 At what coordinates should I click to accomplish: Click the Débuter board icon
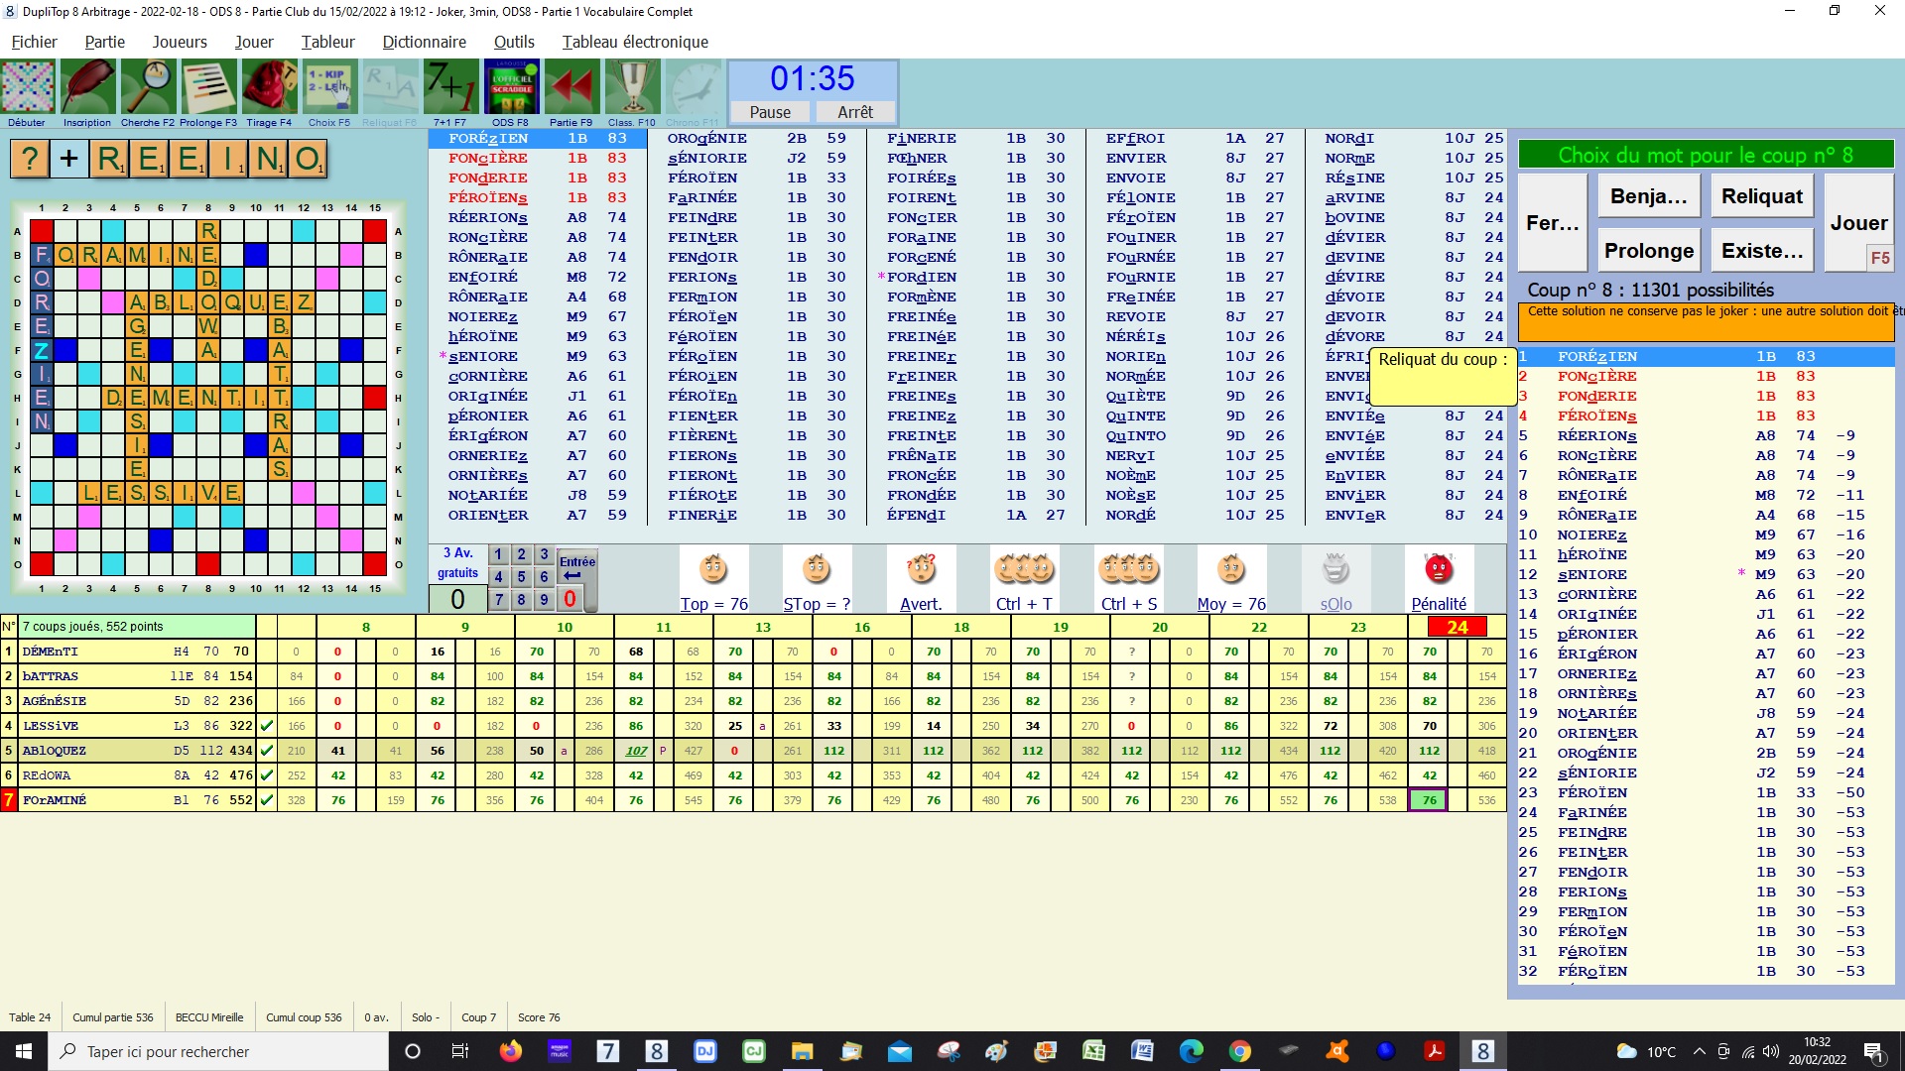point(28,88)
